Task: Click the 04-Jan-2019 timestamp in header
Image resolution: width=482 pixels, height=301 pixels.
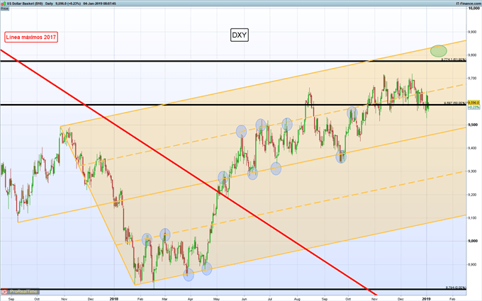Action: coord(100,4)
